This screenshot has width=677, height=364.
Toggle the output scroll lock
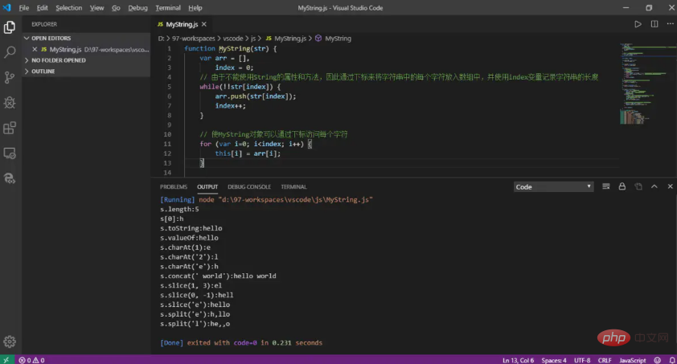[x=621, y=186]
